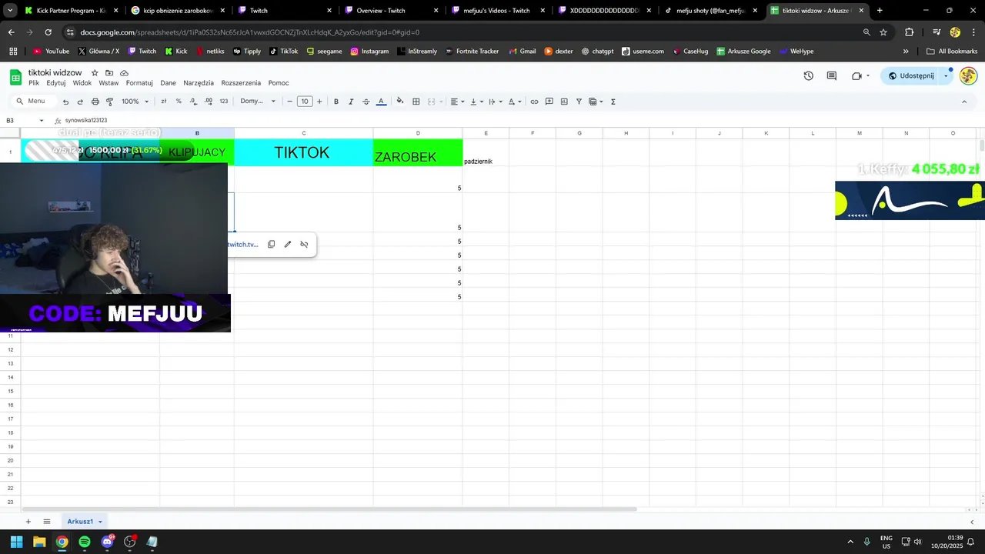
Task: Move document using folder icon
Action: click(x=109, y=72)
